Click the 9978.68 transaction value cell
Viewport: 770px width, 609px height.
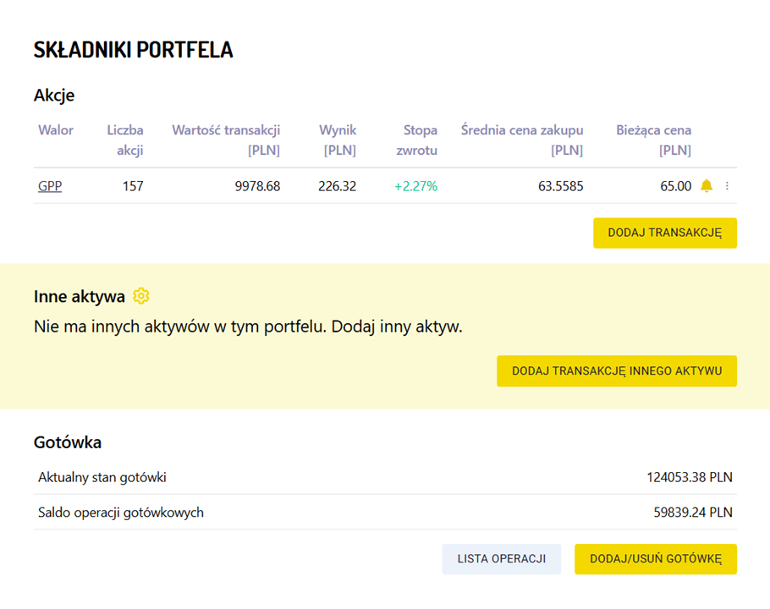coord(257,186)
